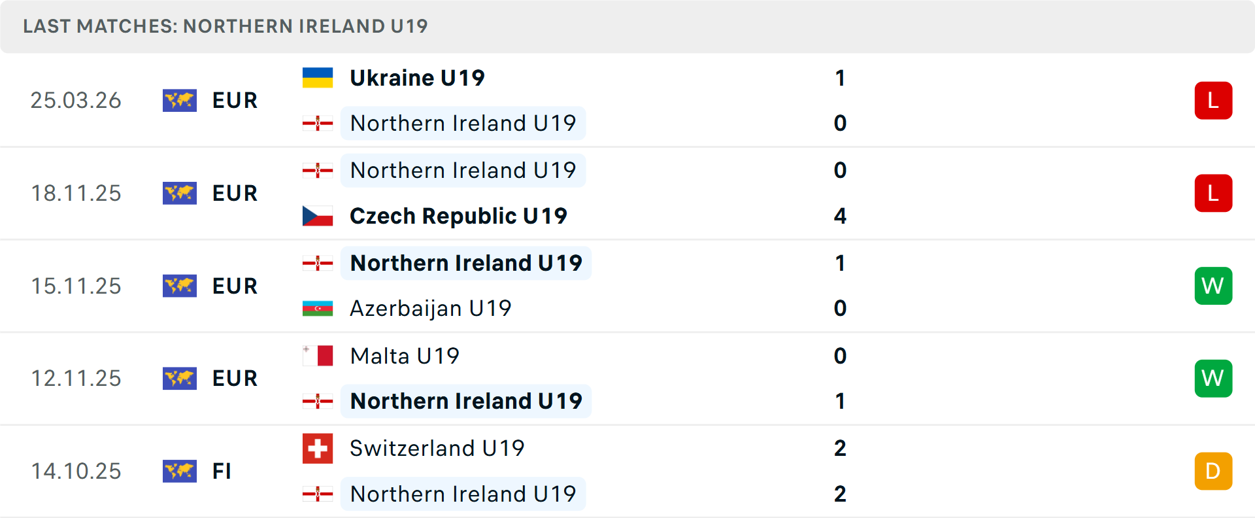Image resolution: width=1255 pixels, height=518 pixels.
Task: Click the Ukraine U19 flag icon
Action: 318,77
